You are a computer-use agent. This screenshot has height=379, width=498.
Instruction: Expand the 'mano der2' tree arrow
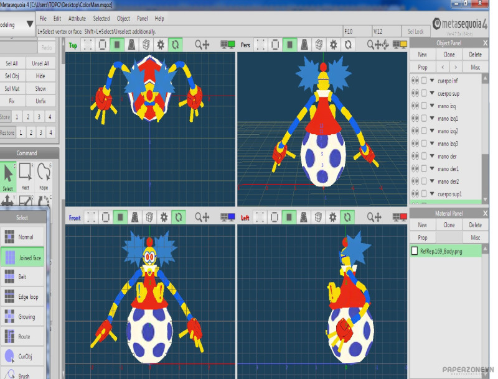(x=431, y=182)
